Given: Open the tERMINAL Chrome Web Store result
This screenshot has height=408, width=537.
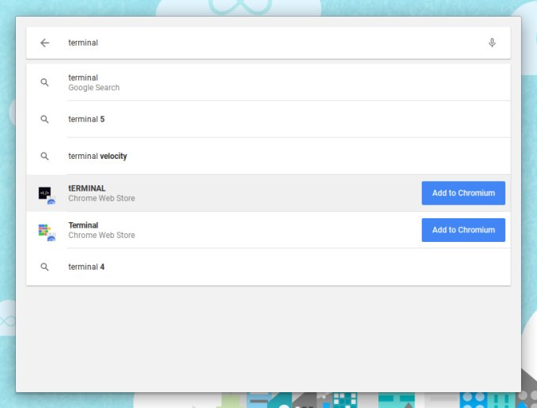Looking at the screenshot, I should tap(268, 193).
